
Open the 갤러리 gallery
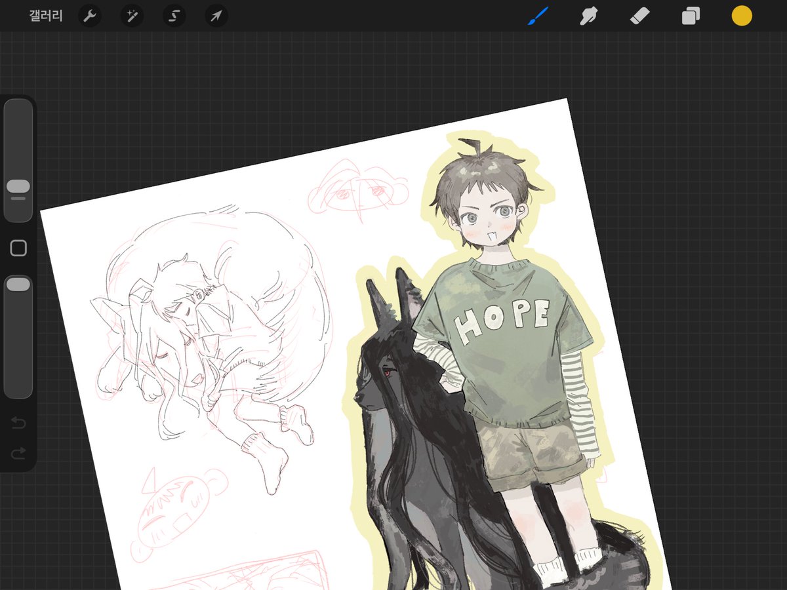[x=46, y=16]
